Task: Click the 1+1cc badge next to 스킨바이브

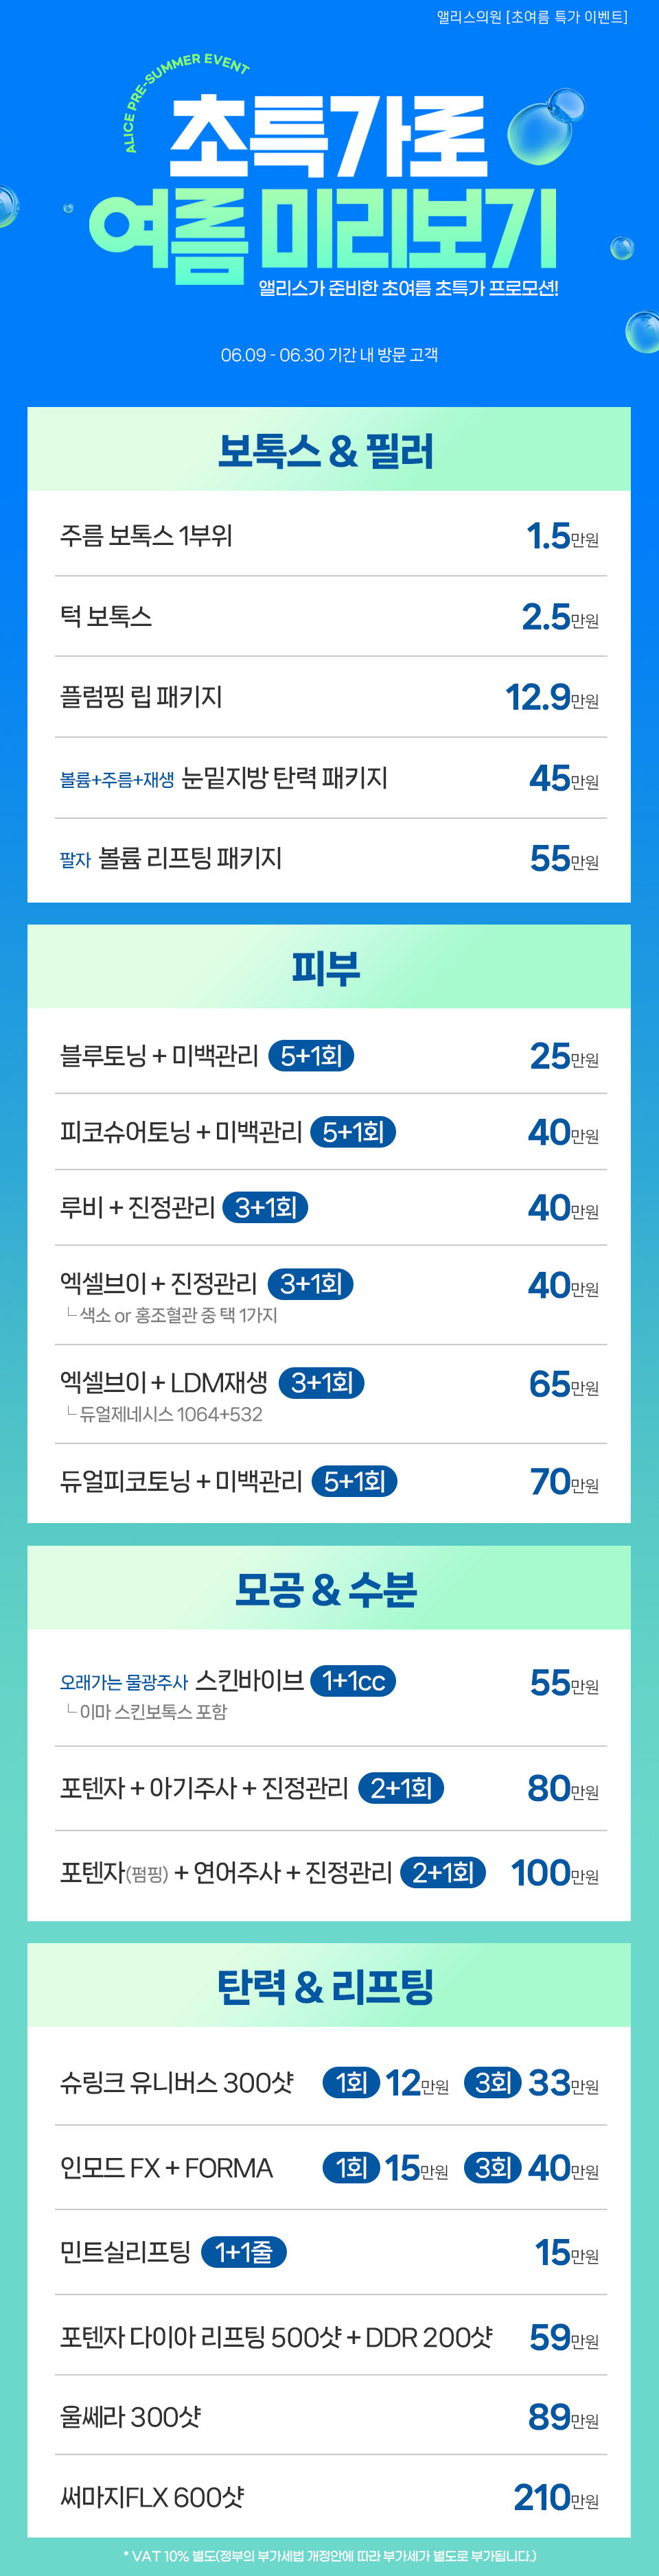Action: [353, 1681]
